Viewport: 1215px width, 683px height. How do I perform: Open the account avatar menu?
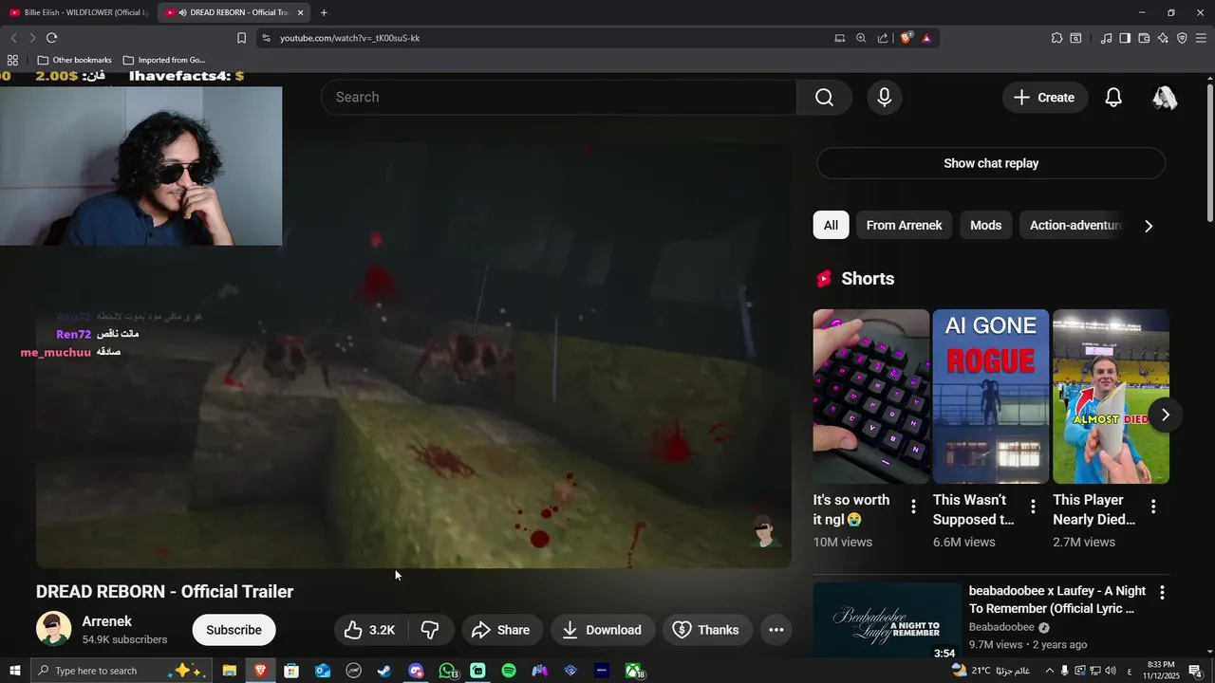click(x=1165, y=98)
